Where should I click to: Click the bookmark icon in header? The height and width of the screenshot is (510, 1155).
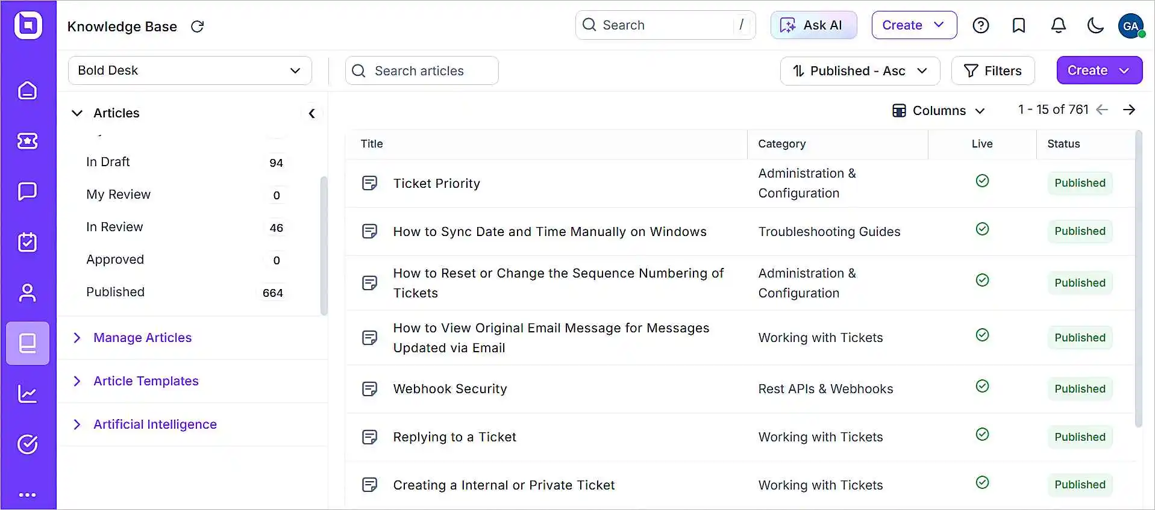pos(1019,25)
